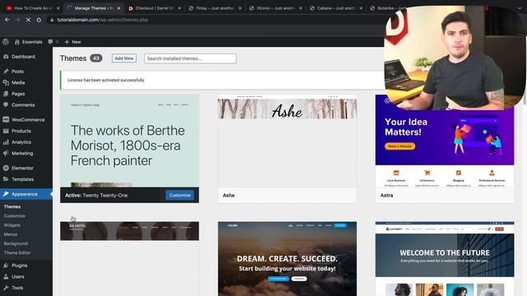527x296 pixels.
Task: Close the Cabana browser tab
Action: (x=361, y=8)
